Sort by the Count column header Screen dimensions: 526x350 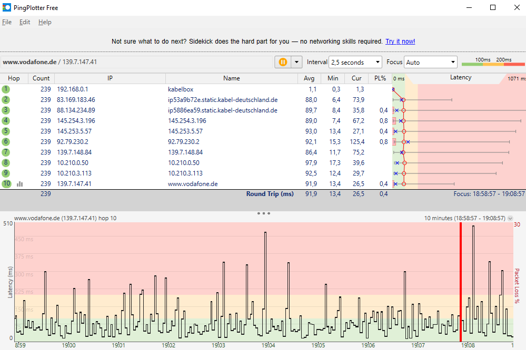pos(41,78)
